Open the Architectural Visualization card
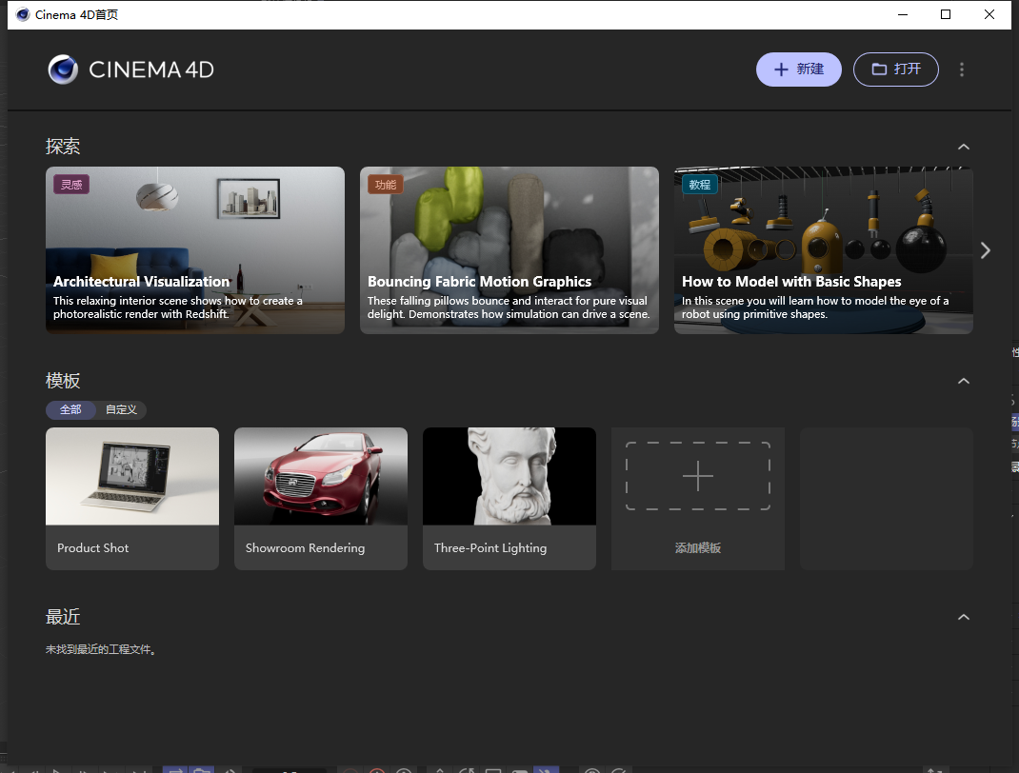 pos(195,250)
